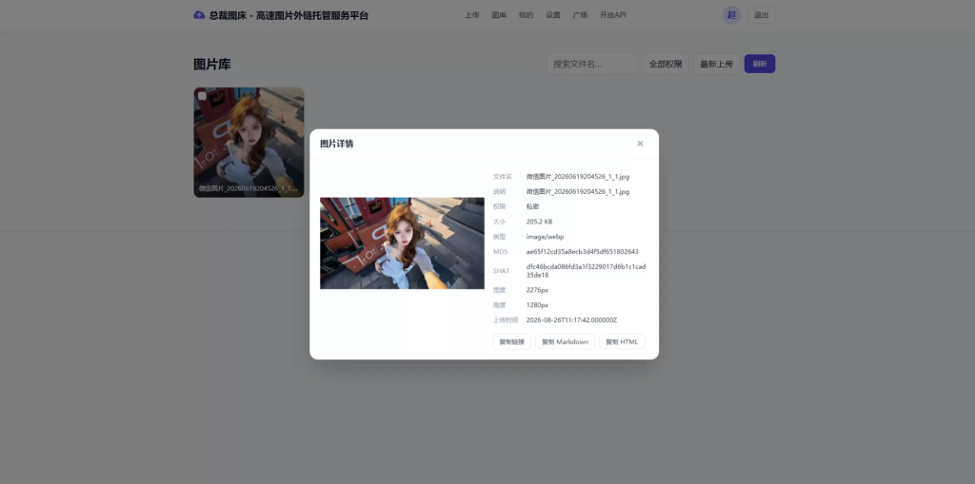
Task: Click the 复制链接 button
Action: pos(511,341)
